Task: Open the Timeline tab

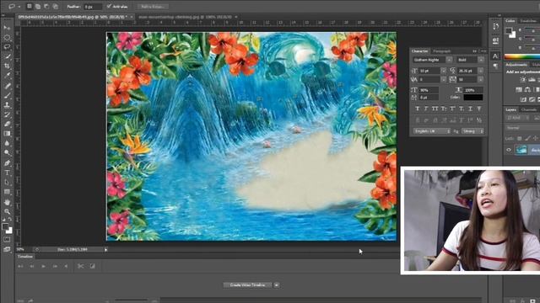Action: (x=24, y=256)
